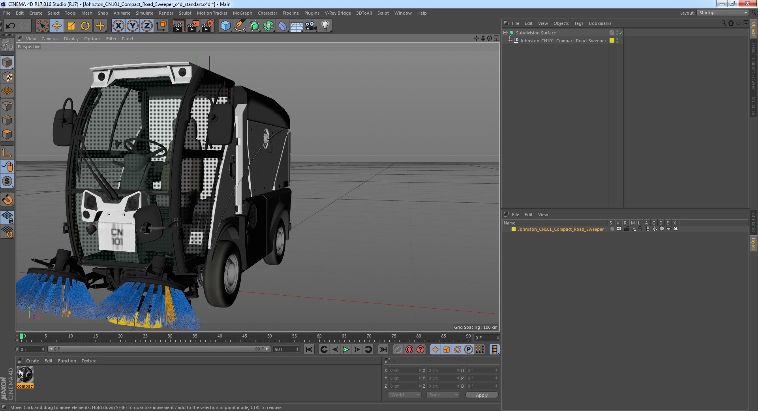Image resolution: width=758 pixels, height=411 pixels.
Task: Click the X position coordinate field
Action: pyautogui.click(x=404, y=370)
